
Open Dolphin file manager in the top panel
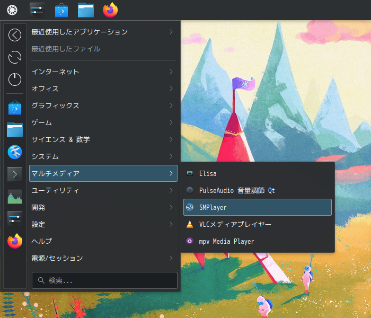click(x=86, y=10)
